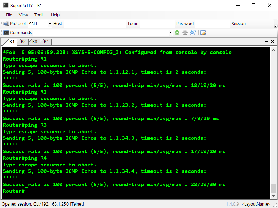The width and height of the screenshot is (278, 208).
Task: Click the terminal scrollbar up arrow
Action: pos(273,50)
